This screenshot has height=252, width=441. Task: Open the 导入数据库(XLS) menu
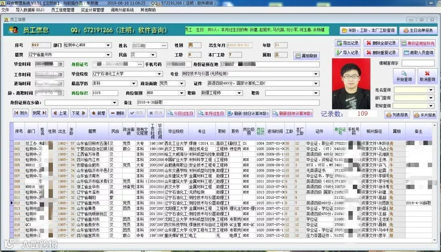(x=30, y=10)
